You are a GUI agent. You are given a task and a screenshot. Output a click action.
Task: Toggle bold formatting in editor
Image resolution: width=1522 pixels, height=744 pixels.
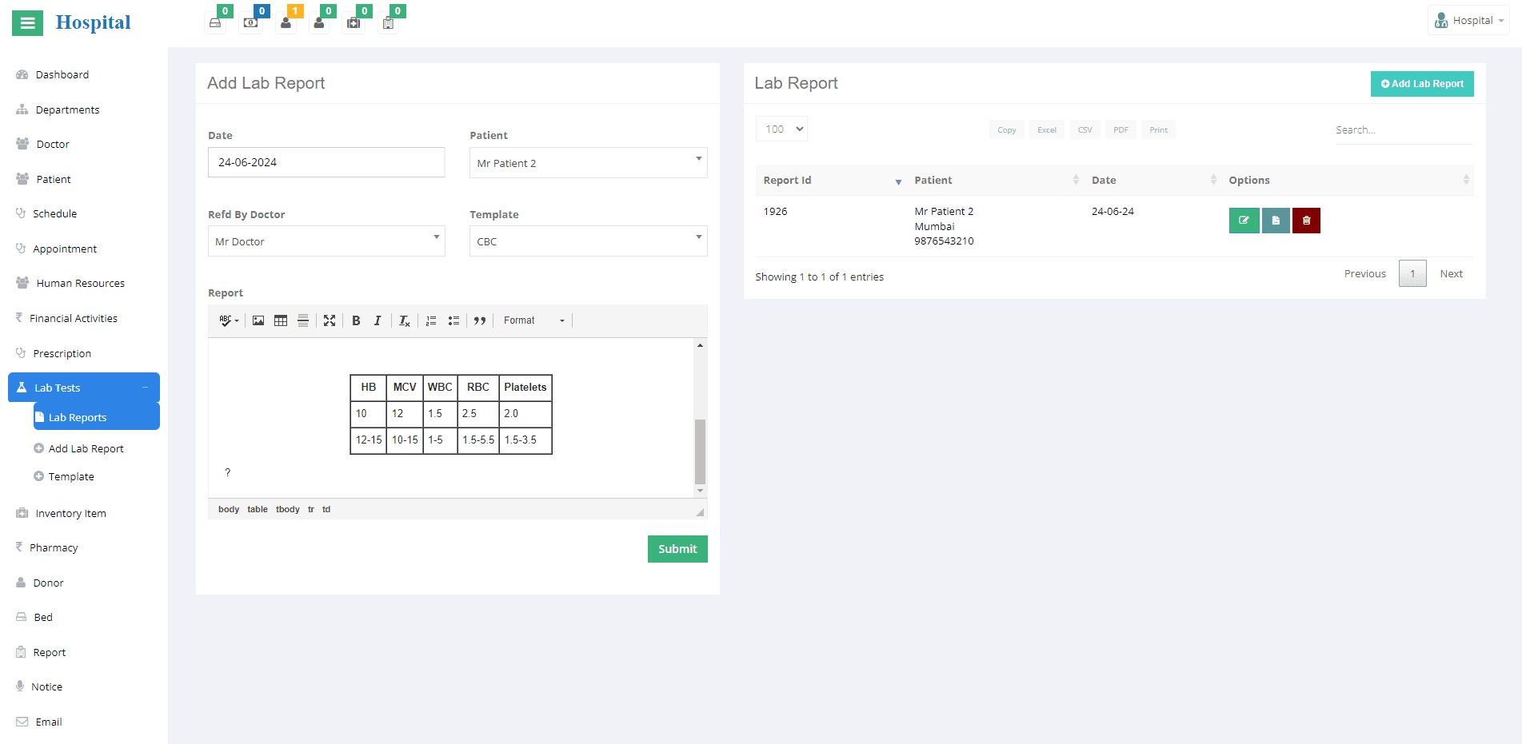click(356, 320)
